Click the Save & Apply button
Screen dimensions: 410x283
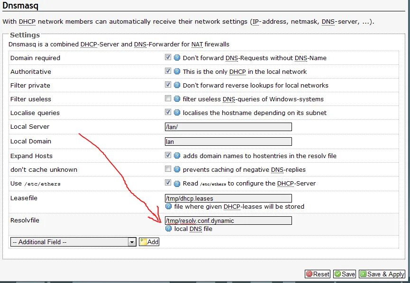click(x=382, y=274)
